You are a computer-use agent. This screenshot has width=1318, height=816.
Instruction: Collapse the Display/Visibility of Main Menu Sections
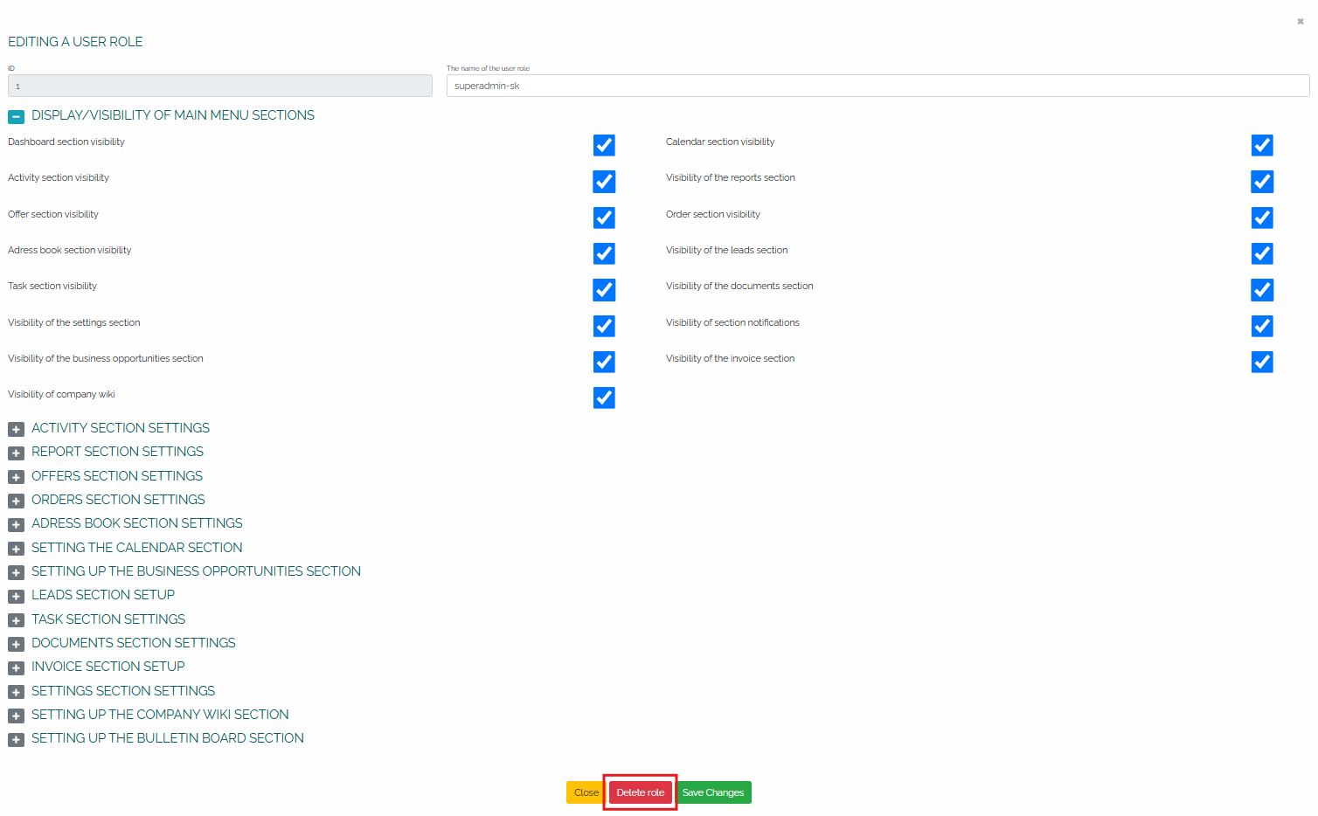(x=16, y=116)
